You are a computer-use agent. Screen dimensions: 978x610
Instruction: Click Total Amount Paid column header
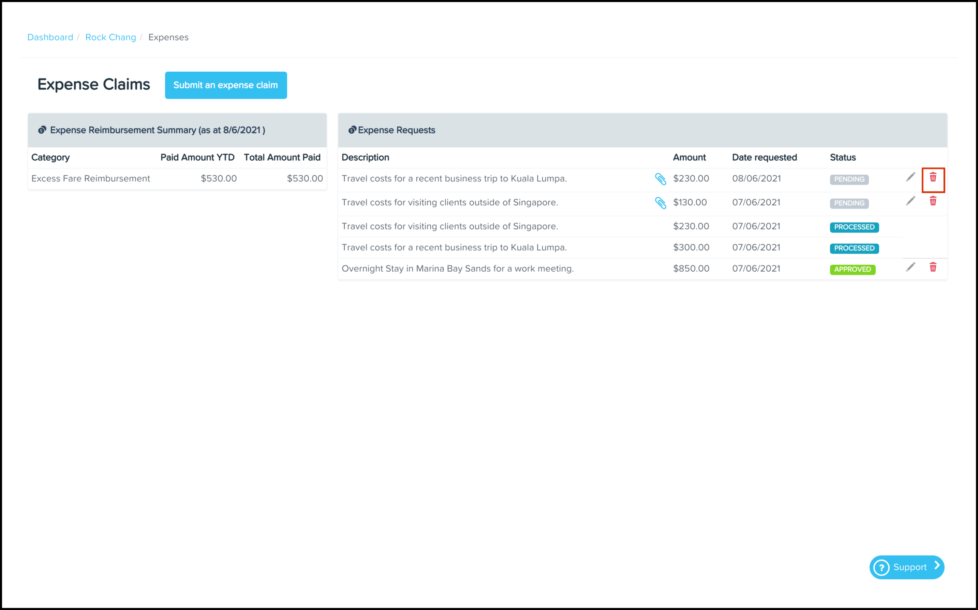pyautogui.click(x=282, y=157)
